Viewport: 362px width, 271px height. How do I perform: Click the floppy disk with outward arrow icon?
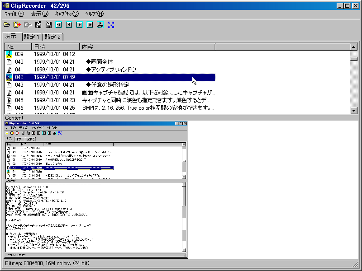38,25
